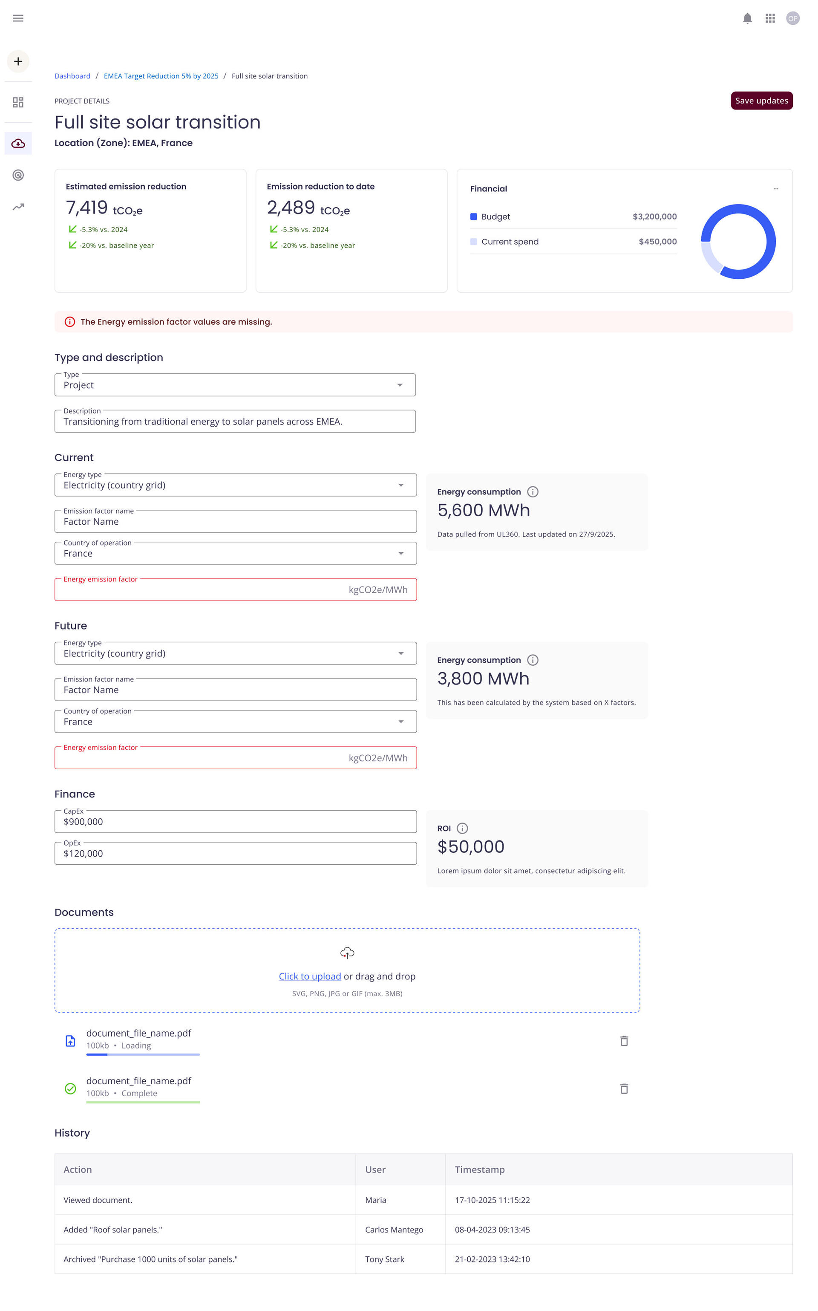Select the cloud import sidebar icon

18,143
